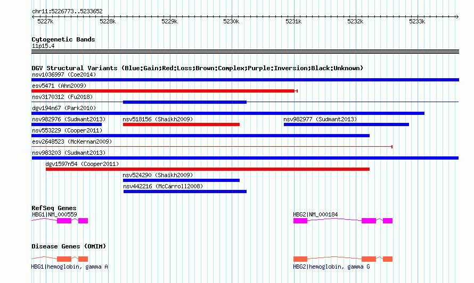Click the nsv983203 (Sudmant2013) label

point(69,153)
